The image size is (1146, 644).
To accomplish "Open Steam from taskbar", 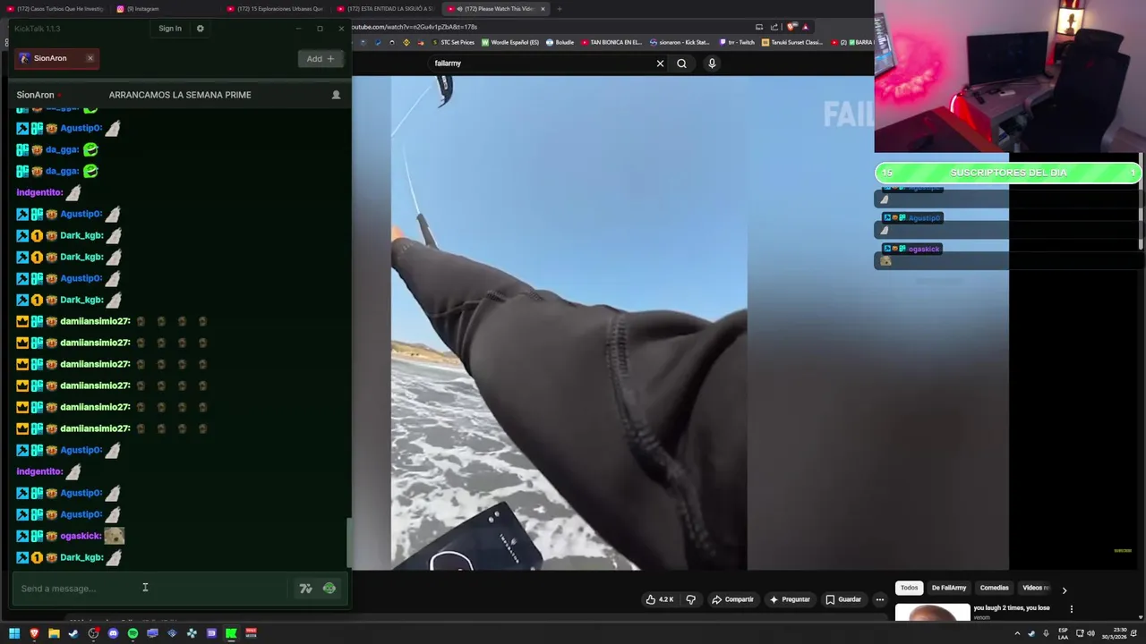I will click(x=73, y=633).
